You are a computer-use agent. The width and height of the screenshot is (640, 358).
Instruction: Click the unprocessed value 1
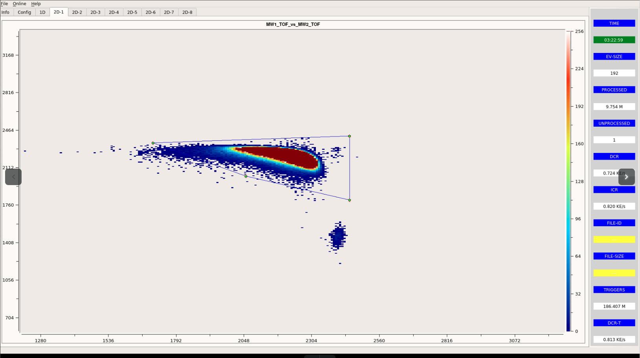[x=614, y=140]
